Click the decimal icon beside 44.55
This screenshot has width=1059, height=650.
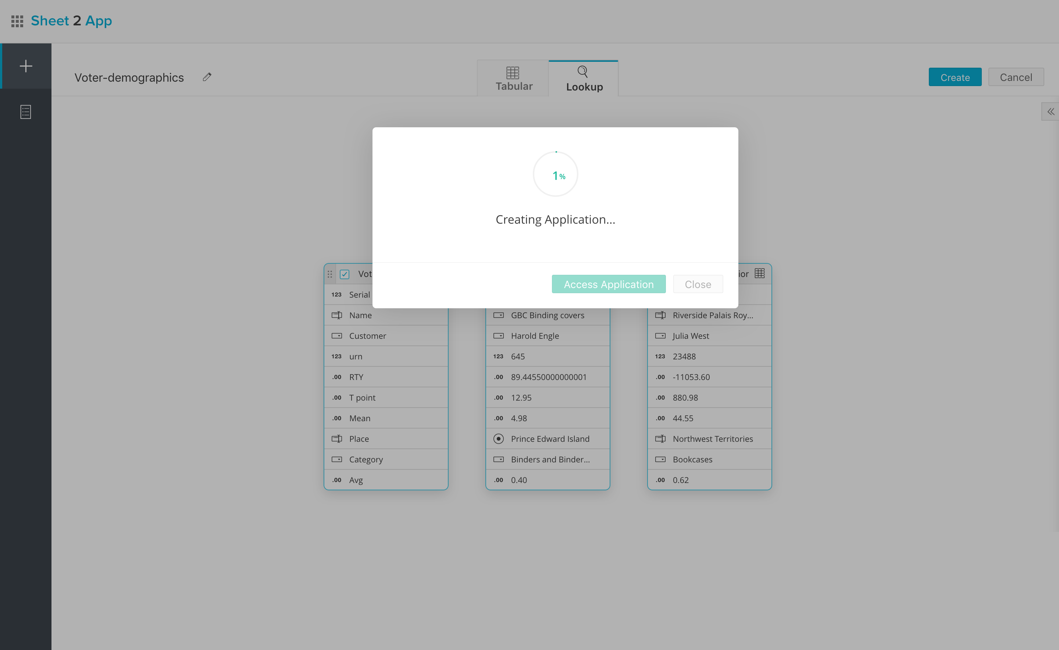point(660,418)
